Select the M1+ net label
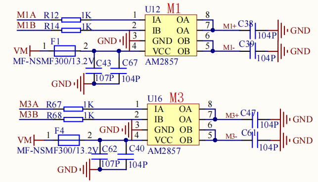The width and height of the screenshot is (318, 182). (229, 26)
